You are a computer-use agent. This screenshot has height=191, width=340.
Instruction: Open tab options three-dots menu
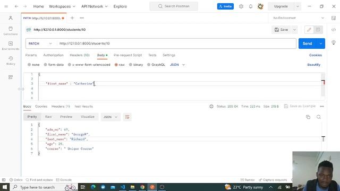click(x=82, y=18)
